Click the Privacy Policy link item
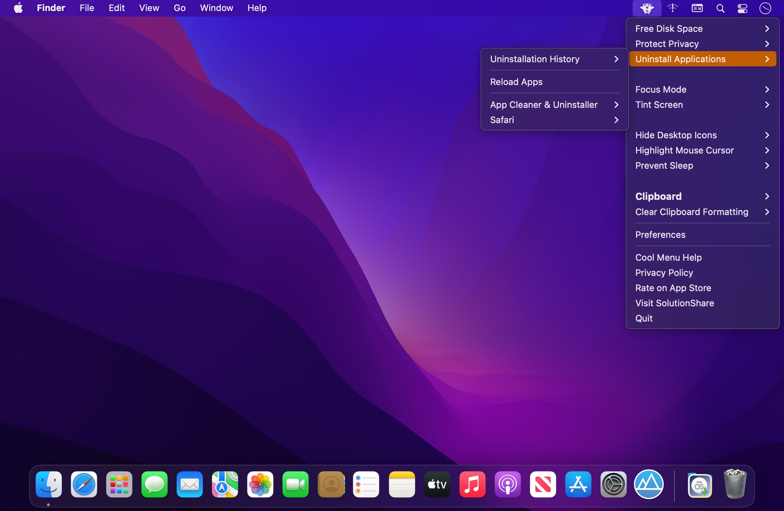Viewport: 784px width, 511px height. point(664,273)
